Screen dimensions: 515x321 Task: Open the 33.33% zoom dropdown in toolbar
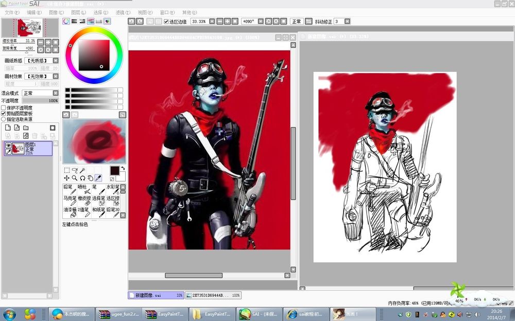(212, 21)
